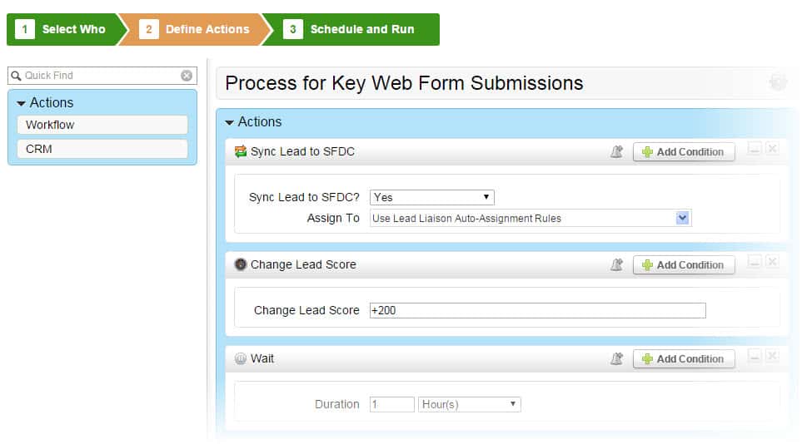Go to the Select Who step

(63, 29)
